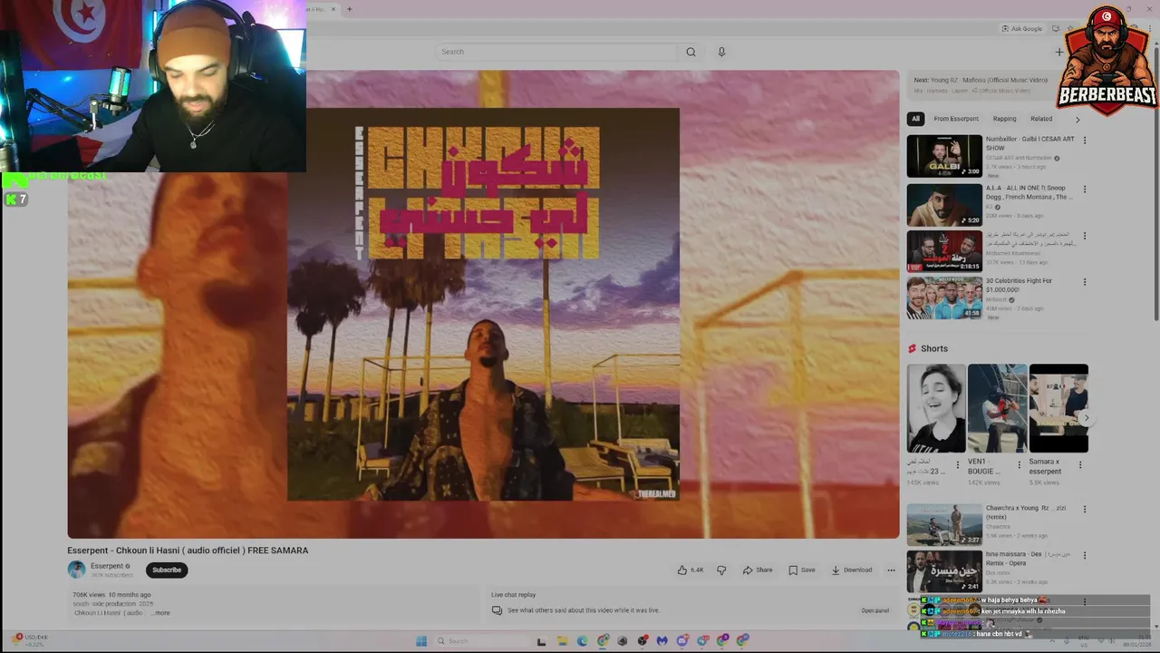
Task: Open the first Short with Arabic title
Action: tap(936, 408)
